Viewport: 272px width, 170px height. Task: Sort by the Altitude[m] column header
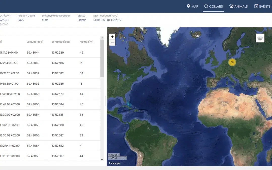pos(86,42)
